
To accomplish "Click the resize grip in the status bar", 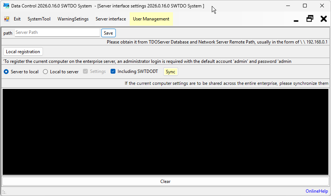I will pos(4,192).
